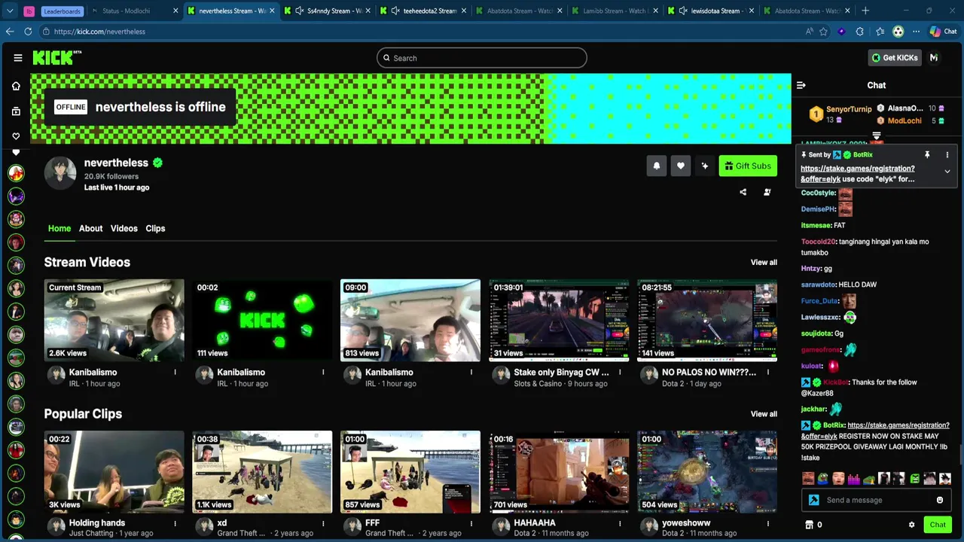Select the Home channel tab

[59, 229]
